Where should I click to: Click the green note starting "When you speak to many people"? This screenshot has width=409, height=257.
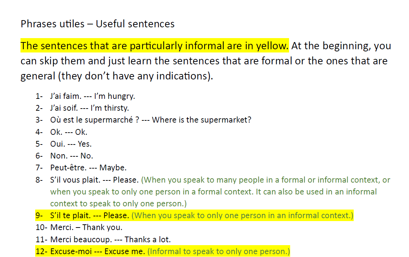coord(265,180)
